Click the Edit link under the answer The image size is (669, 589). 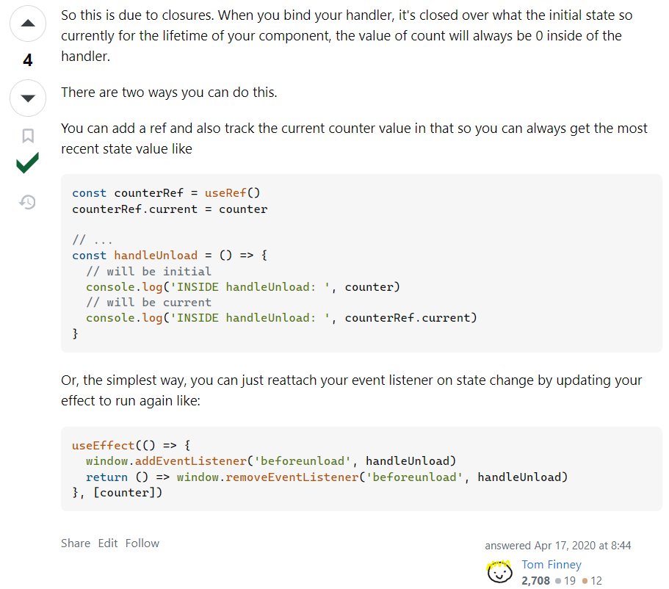tap(107, 543)
